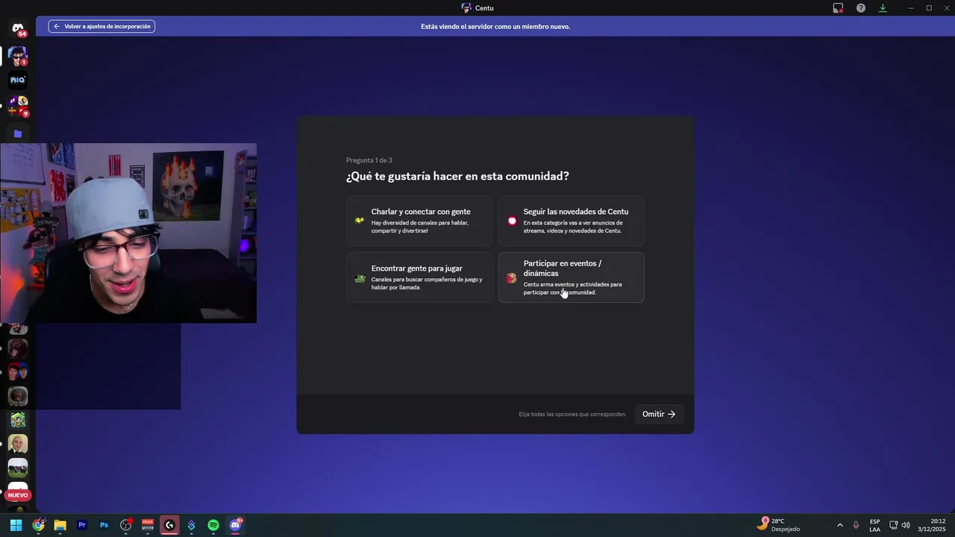Image resolution: width=955 pixels, height=537 pixels.
Task: Open the server with badge 9
Action: click(18, 105)
